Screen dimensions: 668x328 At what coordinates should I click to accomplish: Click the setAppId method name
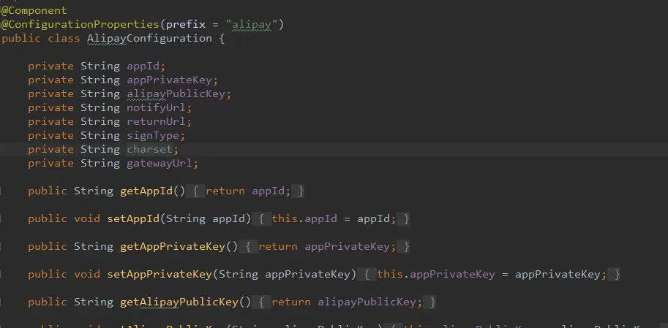(133, 219)
